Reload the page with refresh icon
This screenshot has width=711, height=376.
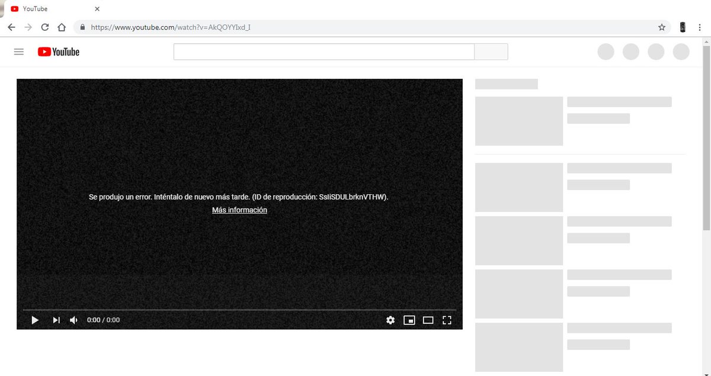pos(45,27)
